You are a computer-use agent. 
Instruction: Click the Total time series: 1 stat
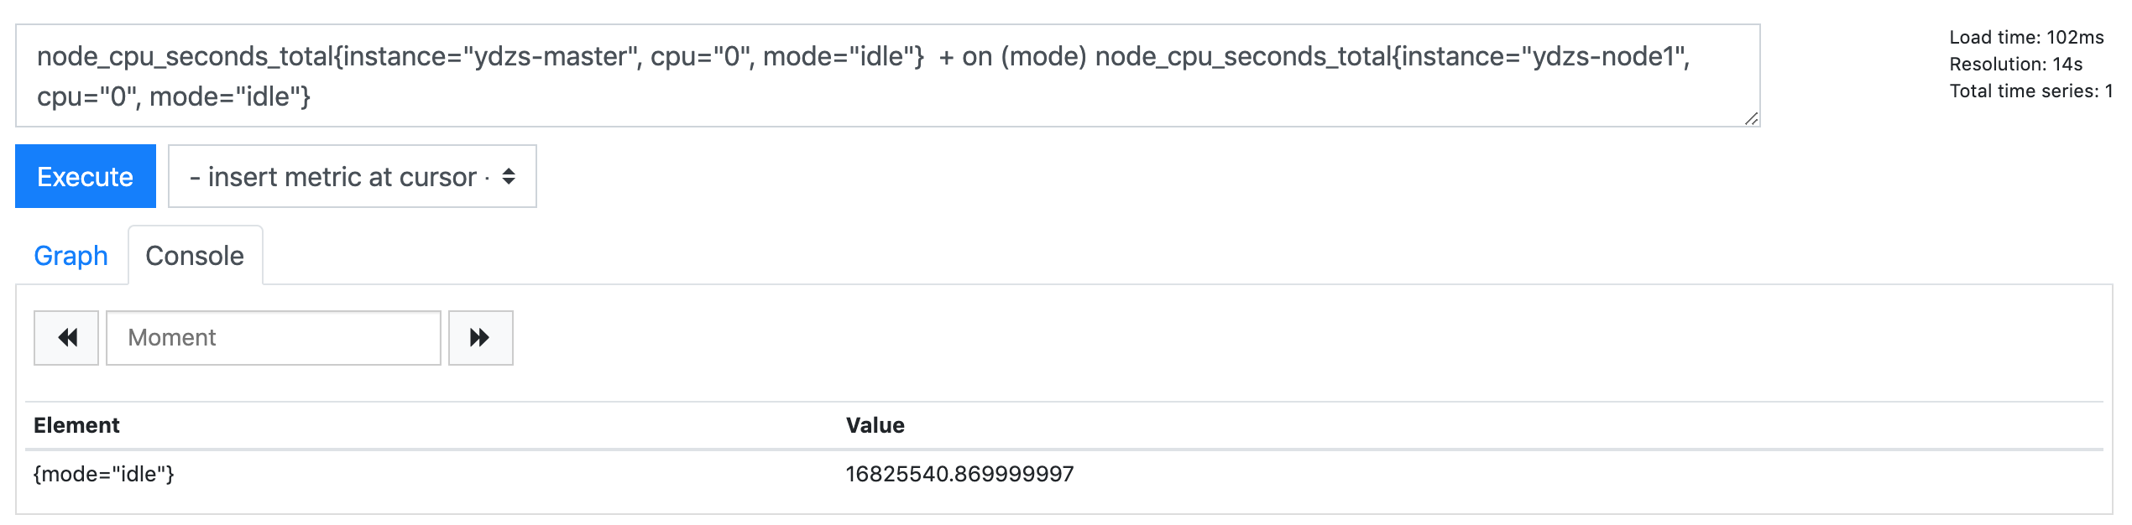click(x=2030, y=91)
